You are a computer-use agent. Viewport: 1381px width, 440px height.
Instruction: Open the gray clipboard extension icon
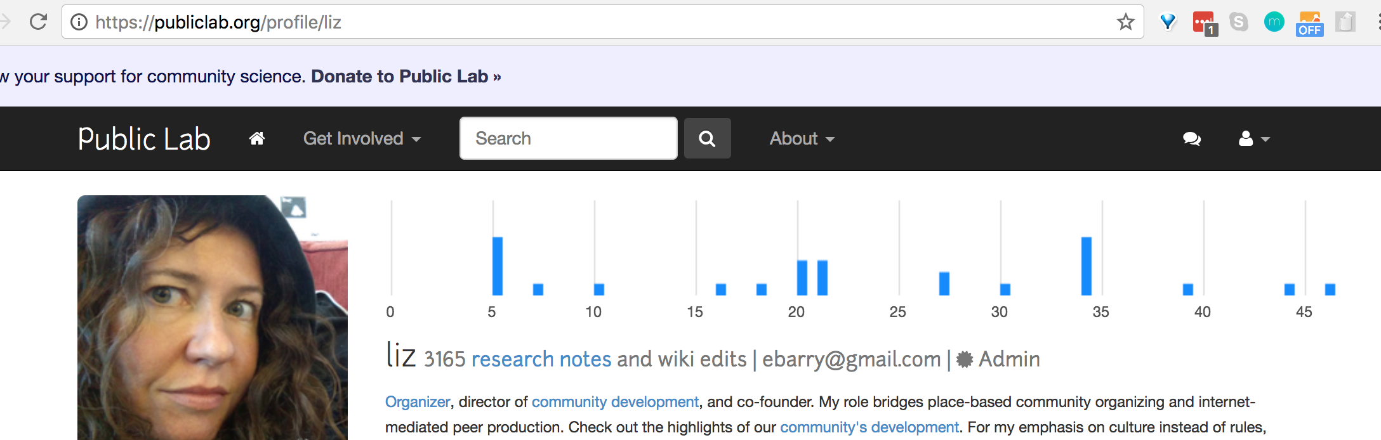[x=1345, y=22]
